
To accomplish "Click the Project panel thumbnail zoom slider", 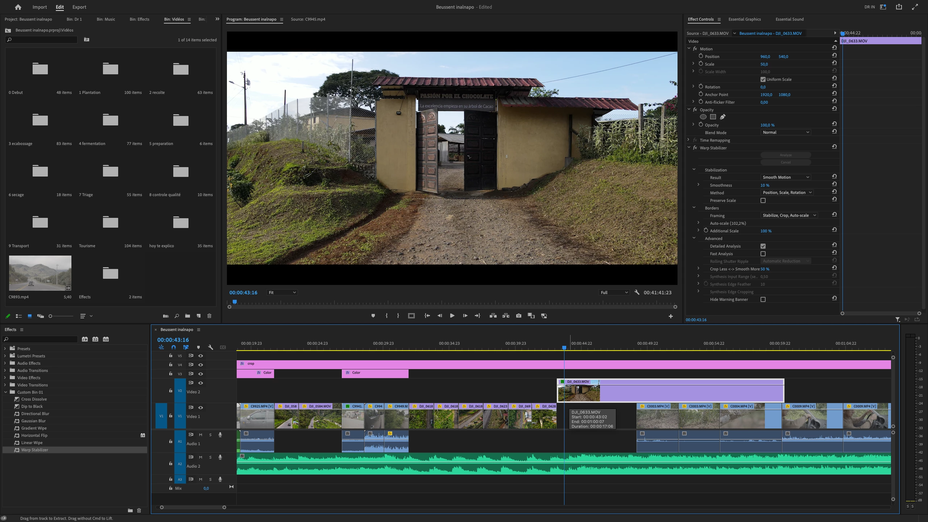I will (51, 316).
